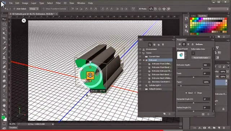This screenshot has height=131, width=231.
Task: Select the Crop tool in toolbar
Action: pos(4,38)
